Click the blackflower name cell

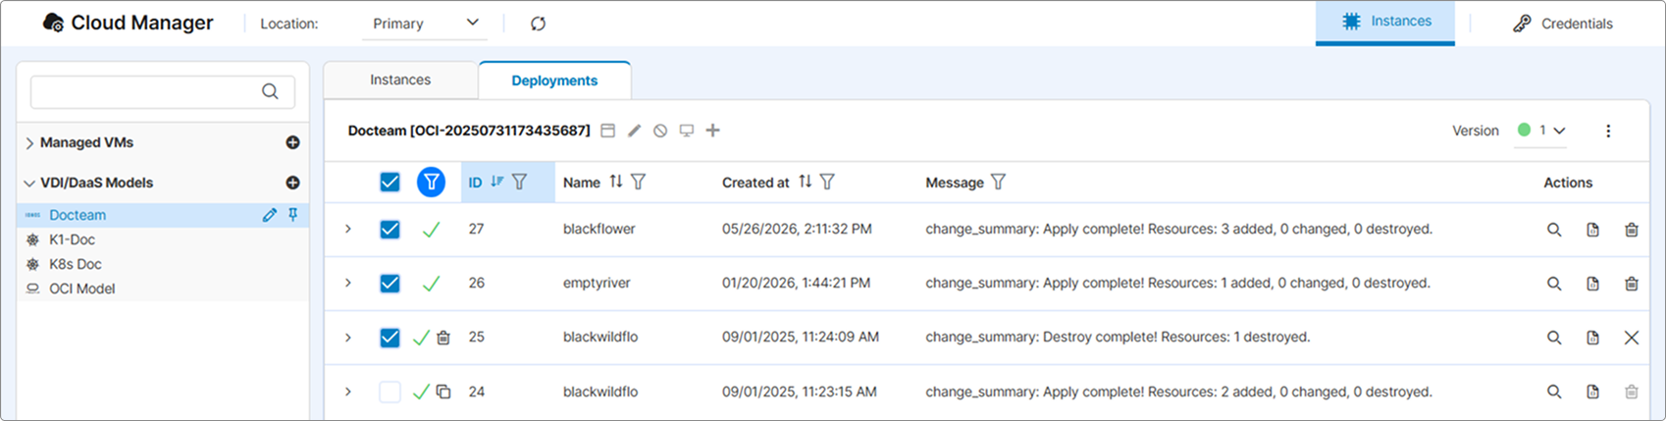pos(599,229)
